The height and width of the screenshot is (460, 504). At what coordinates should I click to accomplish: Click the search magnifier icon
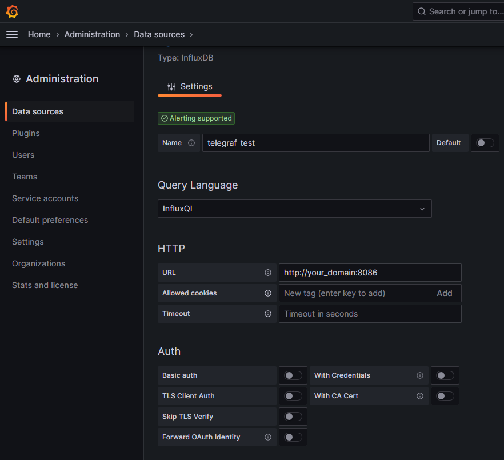421,11
